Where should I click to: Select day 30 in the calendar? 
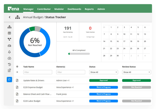(118, 56)
